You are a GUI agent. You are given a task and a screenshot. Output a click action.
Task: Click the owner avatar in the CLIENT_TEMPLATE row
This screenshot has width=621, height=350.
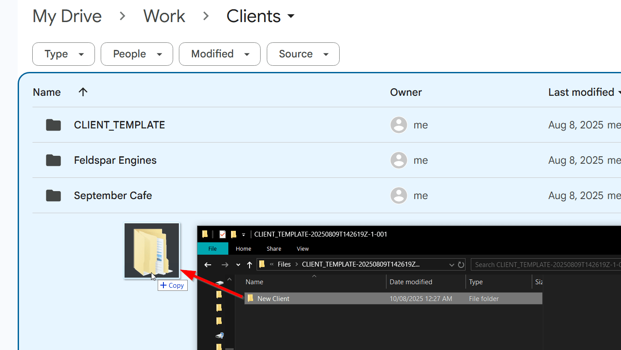[399, 125]
